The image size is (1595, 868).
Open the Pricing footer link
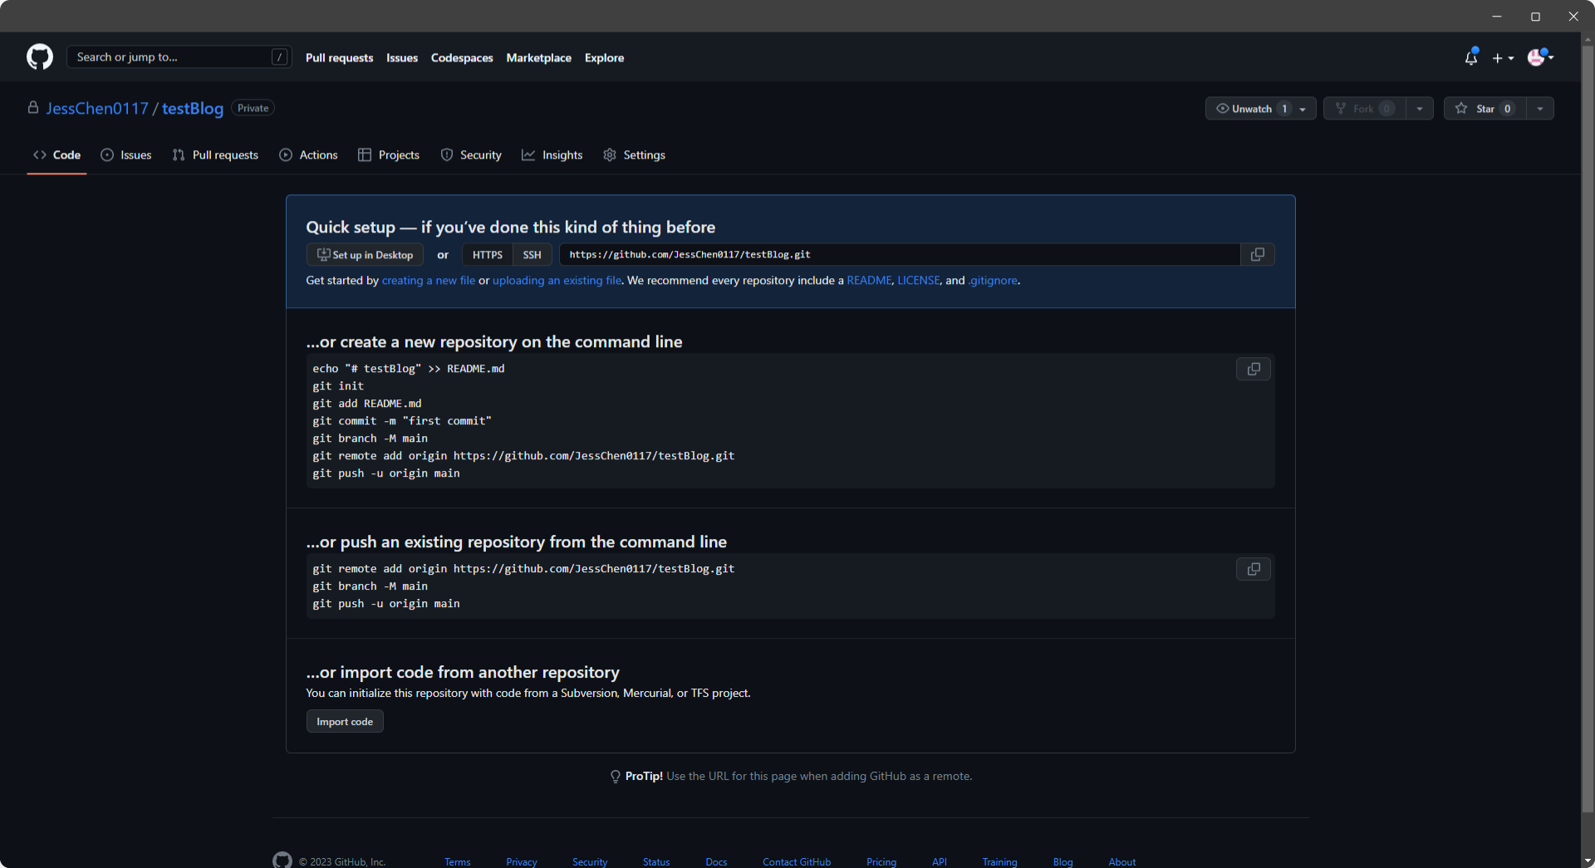click(881, 862)
